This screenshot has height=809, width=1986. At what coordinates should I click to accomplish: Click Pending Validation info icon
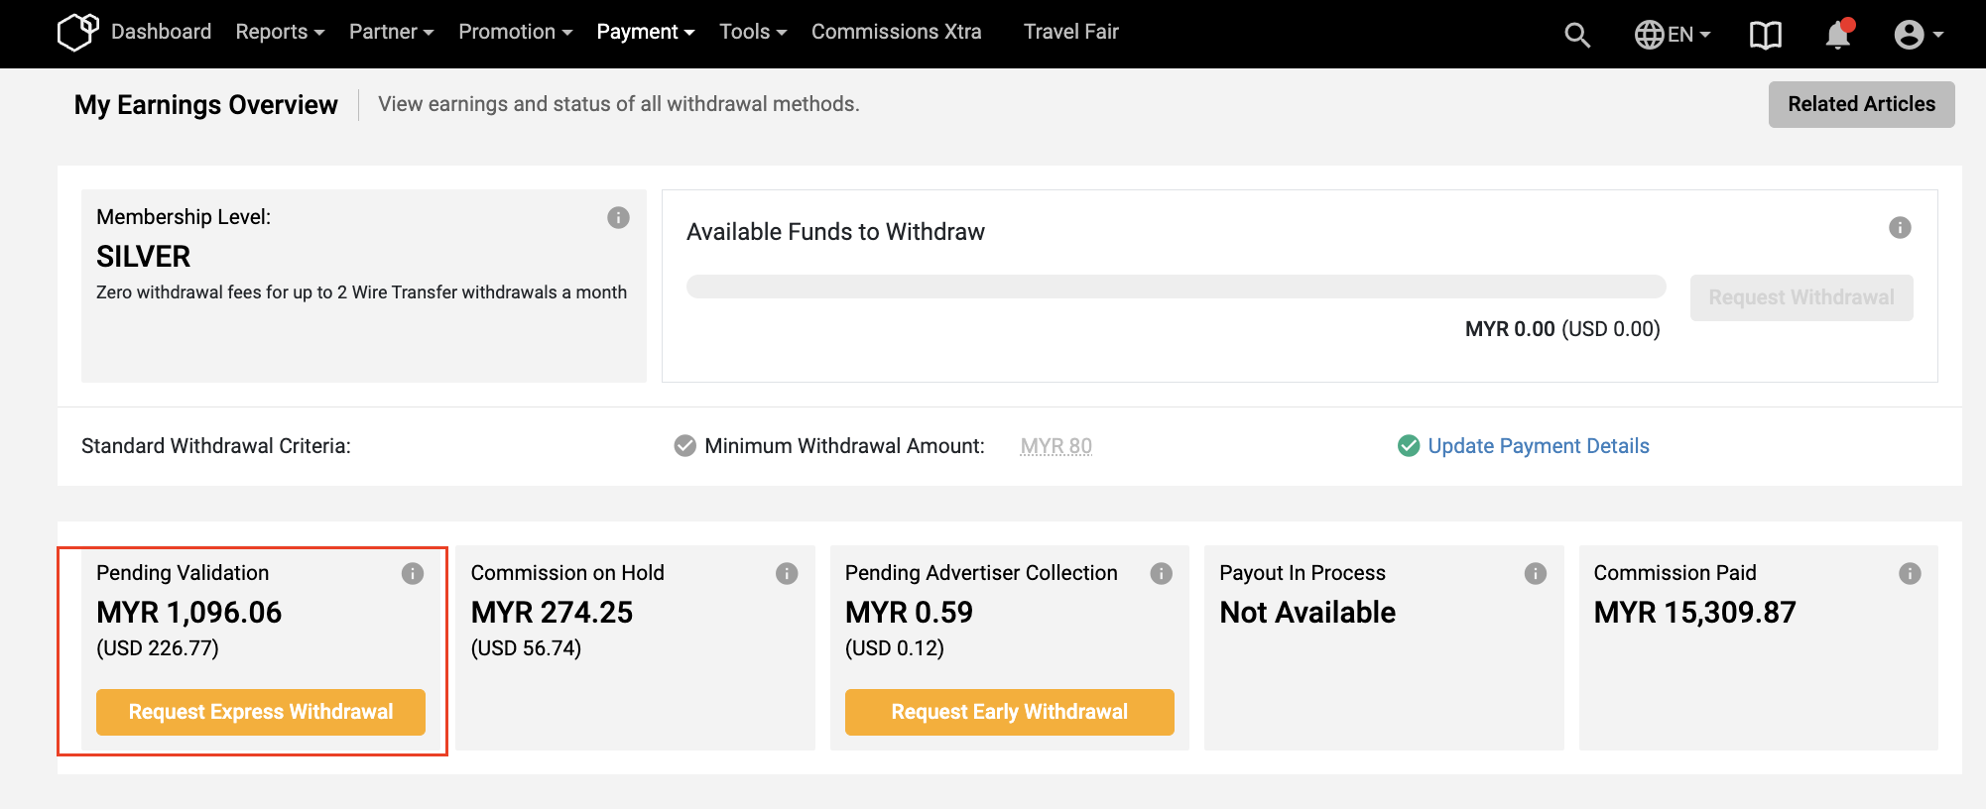[413, 573]
